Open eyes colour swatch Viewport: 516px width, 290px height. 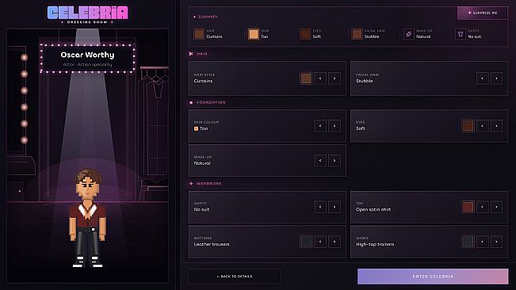(468, 126)
